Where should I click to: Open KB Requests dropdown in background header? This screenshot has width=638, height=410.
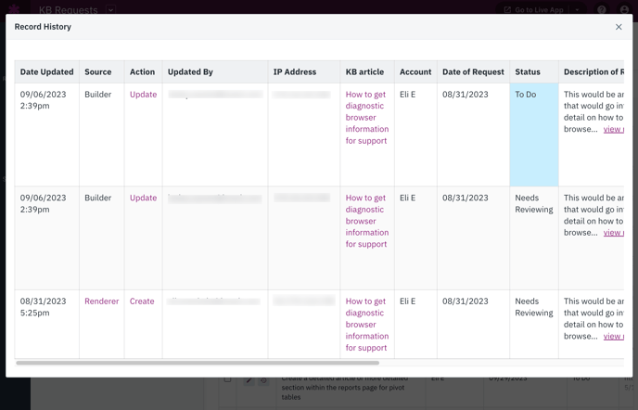click(110, 9)
